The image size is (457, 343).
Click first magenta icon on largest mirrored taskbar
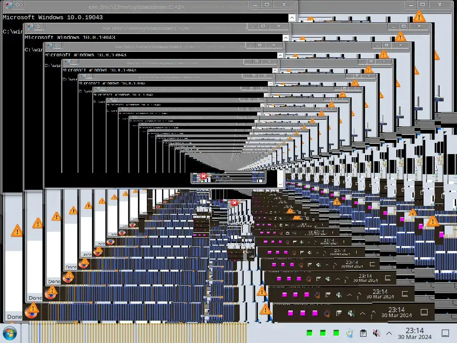[x=291, y=313]
